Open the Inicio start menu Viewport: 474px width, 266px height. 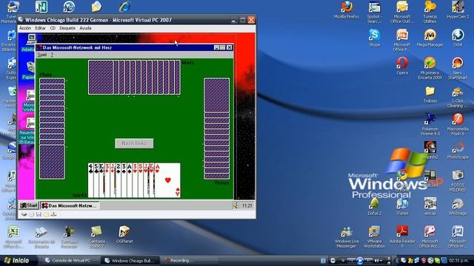click(x=18, y=261)
